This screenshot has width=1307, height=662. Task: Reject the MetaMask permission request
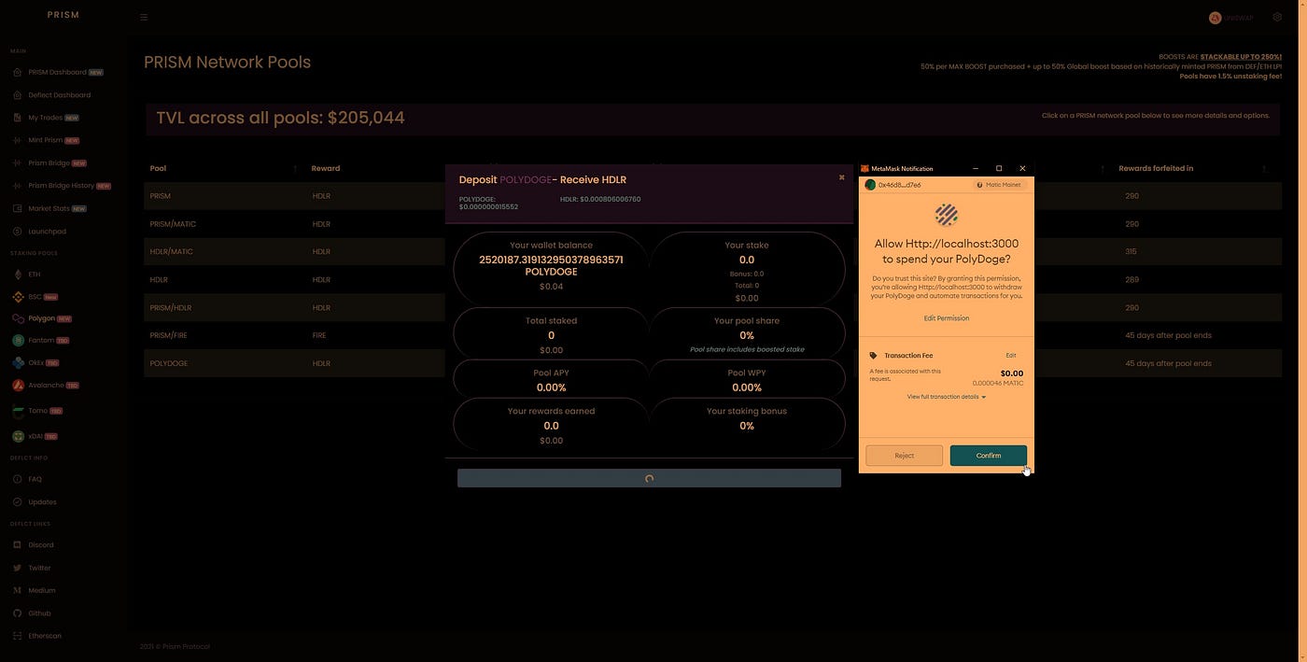(x=905, y=456)
